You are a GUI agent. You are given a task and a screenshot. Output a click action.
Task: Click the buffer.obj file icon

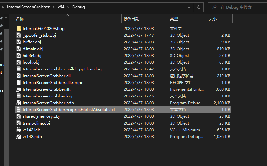coord(19,42)
